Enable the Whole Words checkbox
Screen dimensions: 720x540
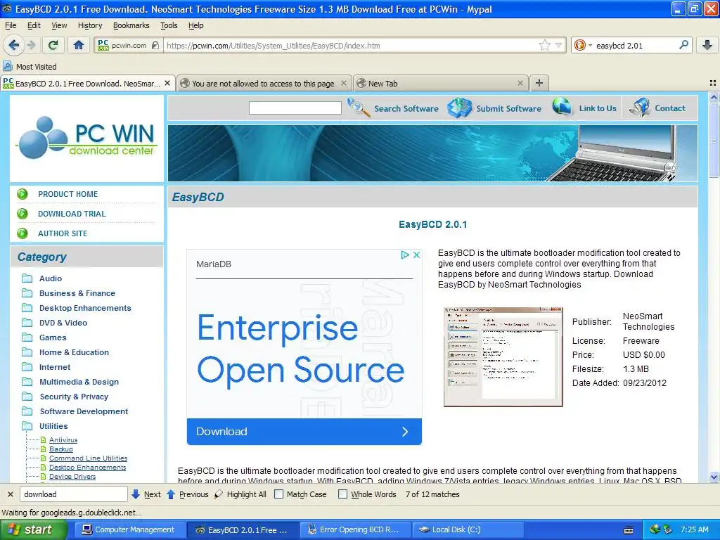coord(342,494)
